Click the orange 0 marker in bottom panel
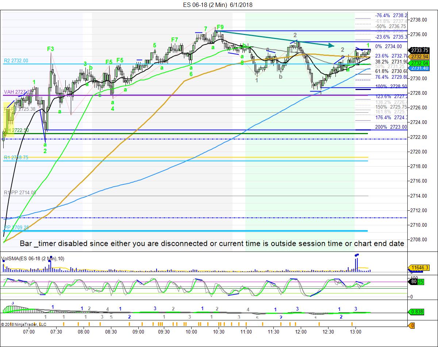Image resolution: width=438 pixels, height=347 pixels. point(412,325)
